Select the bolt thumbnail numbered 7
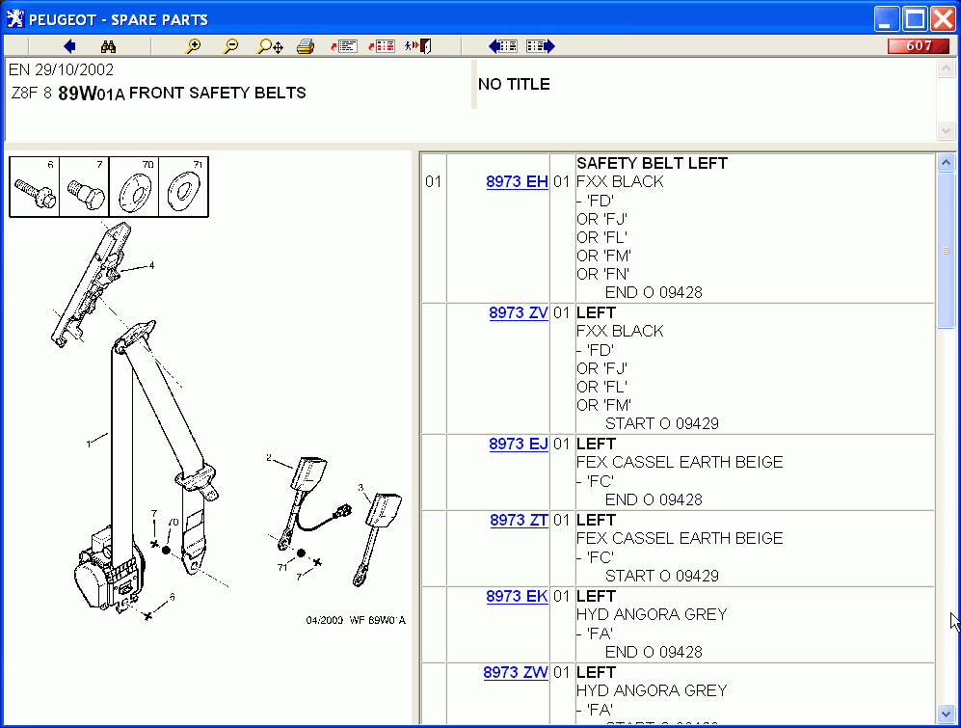Image resolution: width=961 pixels, height=728 pixels. pyautogui.click(x=84, y=187)
